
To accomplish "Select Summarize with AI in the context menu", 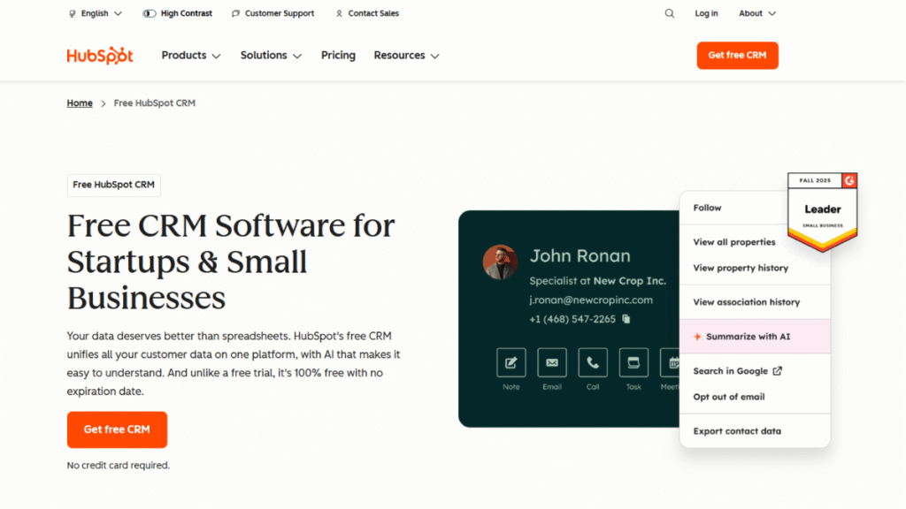I will click(749, 337).
